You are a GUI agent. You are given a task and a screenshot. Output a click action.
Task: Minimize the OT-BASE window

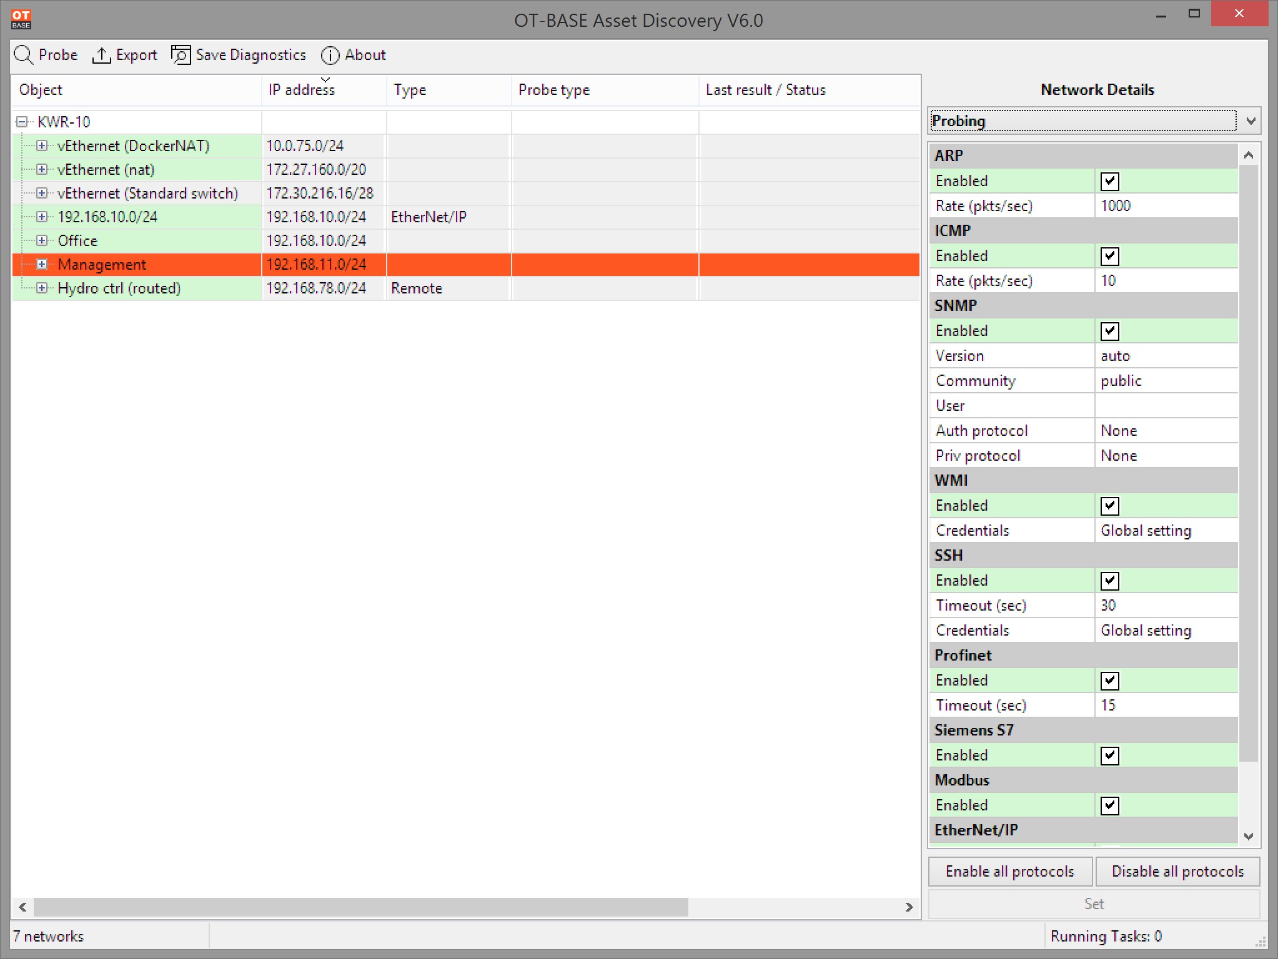coord(1161,15)
